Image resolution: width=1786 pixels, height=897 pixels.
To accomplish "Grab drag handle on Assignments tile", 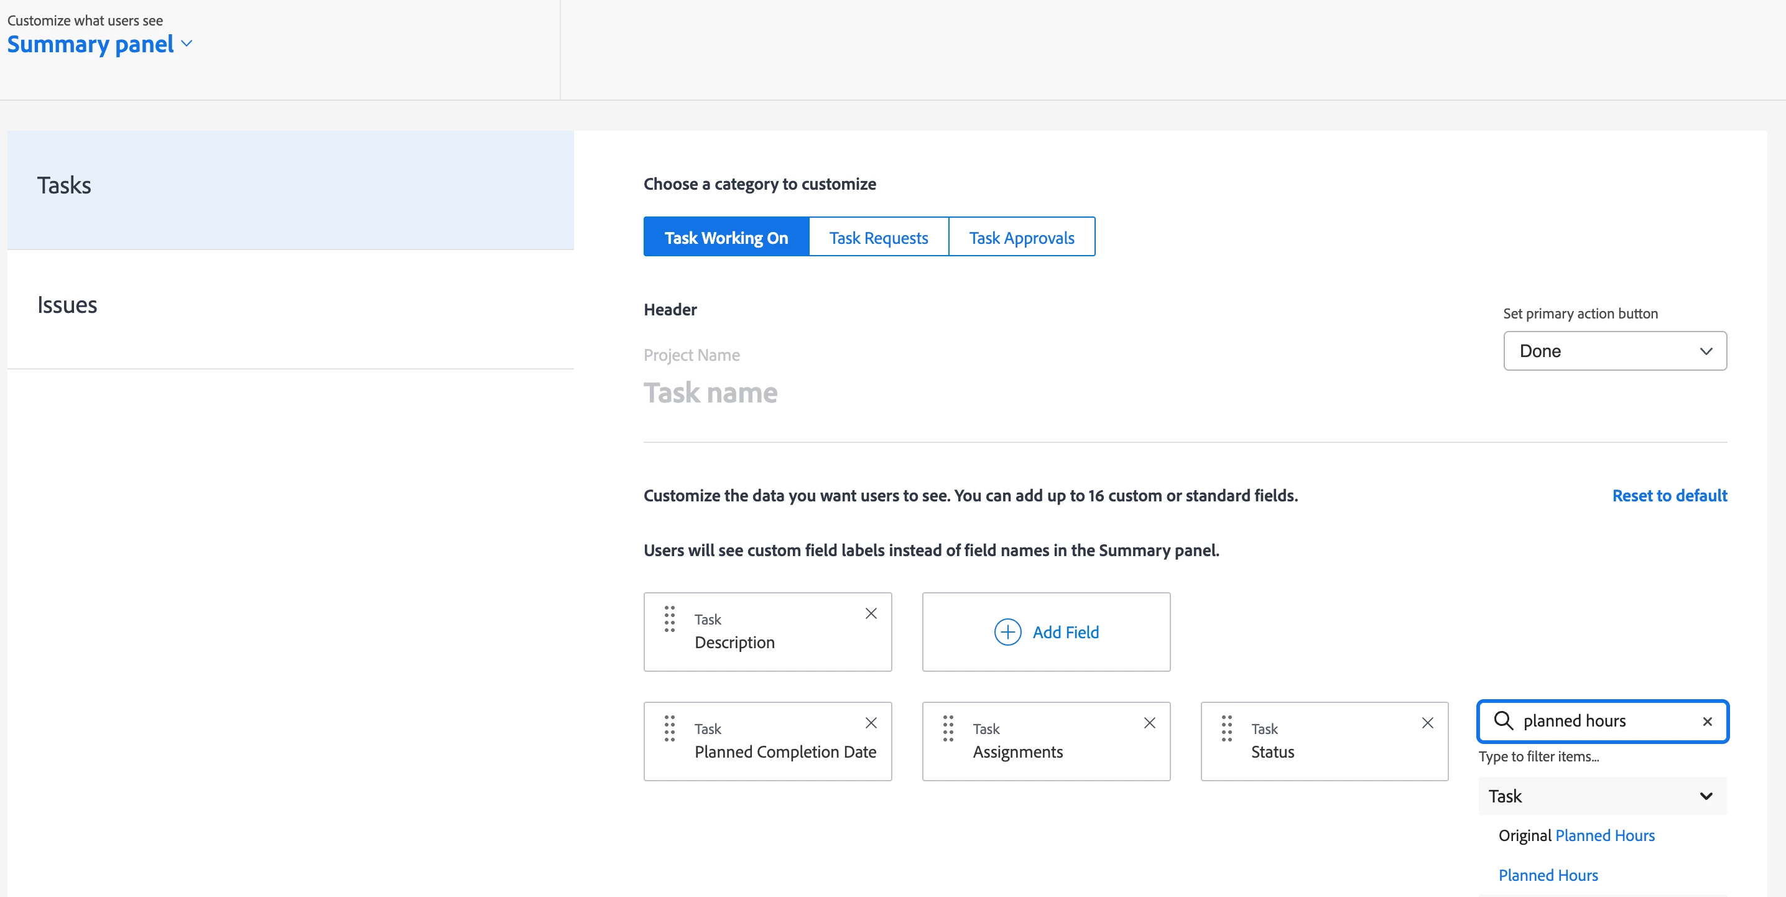I will [x=948, y=728].
